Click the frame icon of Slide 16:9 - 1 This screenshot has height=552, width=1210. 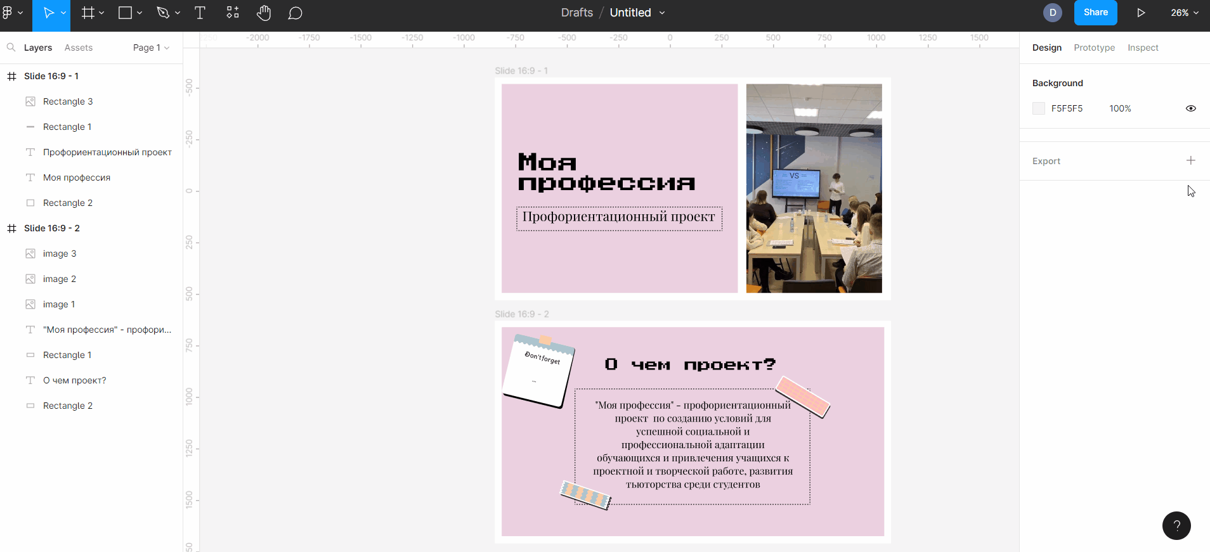[11, 76]
